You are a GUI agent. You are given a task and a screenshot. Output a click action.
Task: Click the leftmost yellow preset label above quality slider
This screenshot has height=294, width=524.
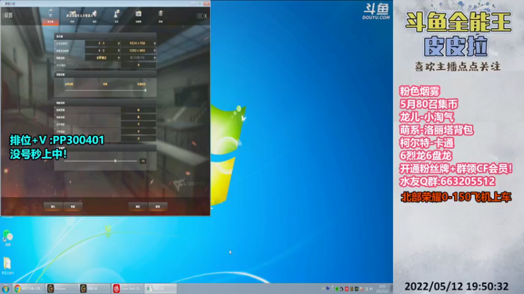[69, 84]
